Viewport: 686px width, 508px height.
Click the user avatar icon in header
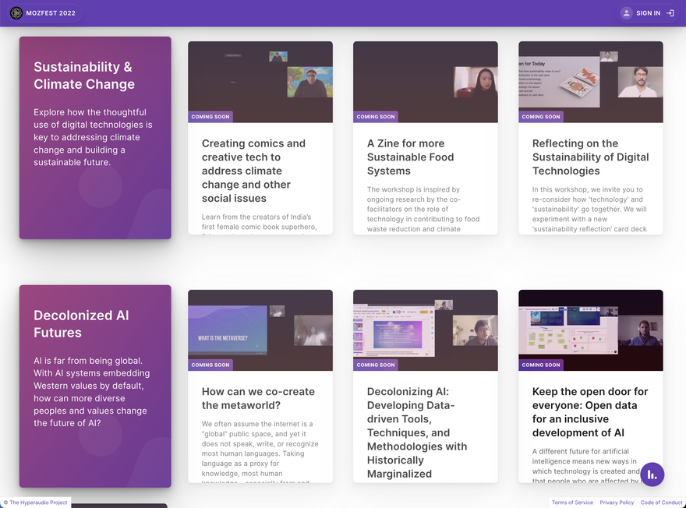click(x=626, y=13)
